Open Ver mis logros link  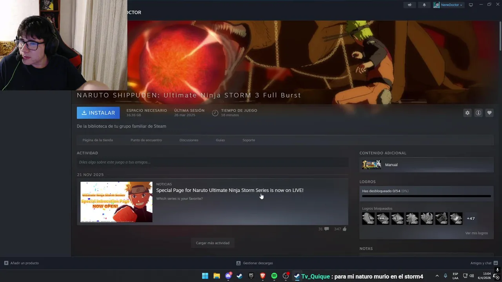click(x=477, y=233)
